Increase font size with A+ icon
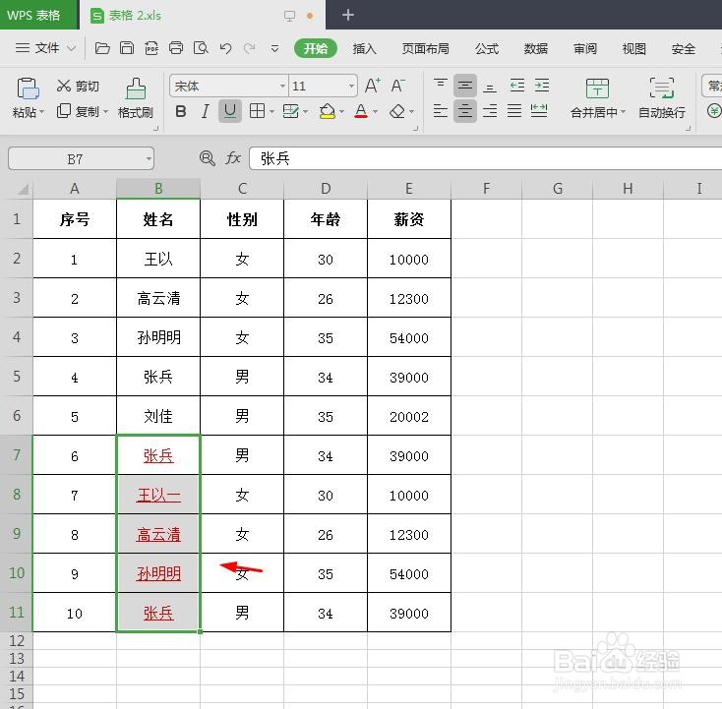Image resolution: width=722 pixels, height=709 pixels. click(x=372, y=86)
